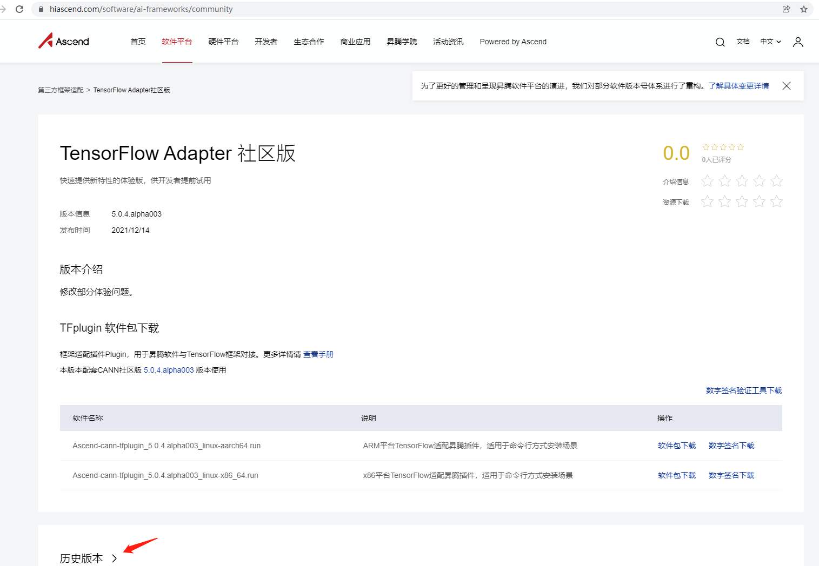The width and height of the screenshot is (819, 566).
Task: Click the TensorFlow Adapter 社区版 page title
Action: pyautogui.click(x=178, y=153)
